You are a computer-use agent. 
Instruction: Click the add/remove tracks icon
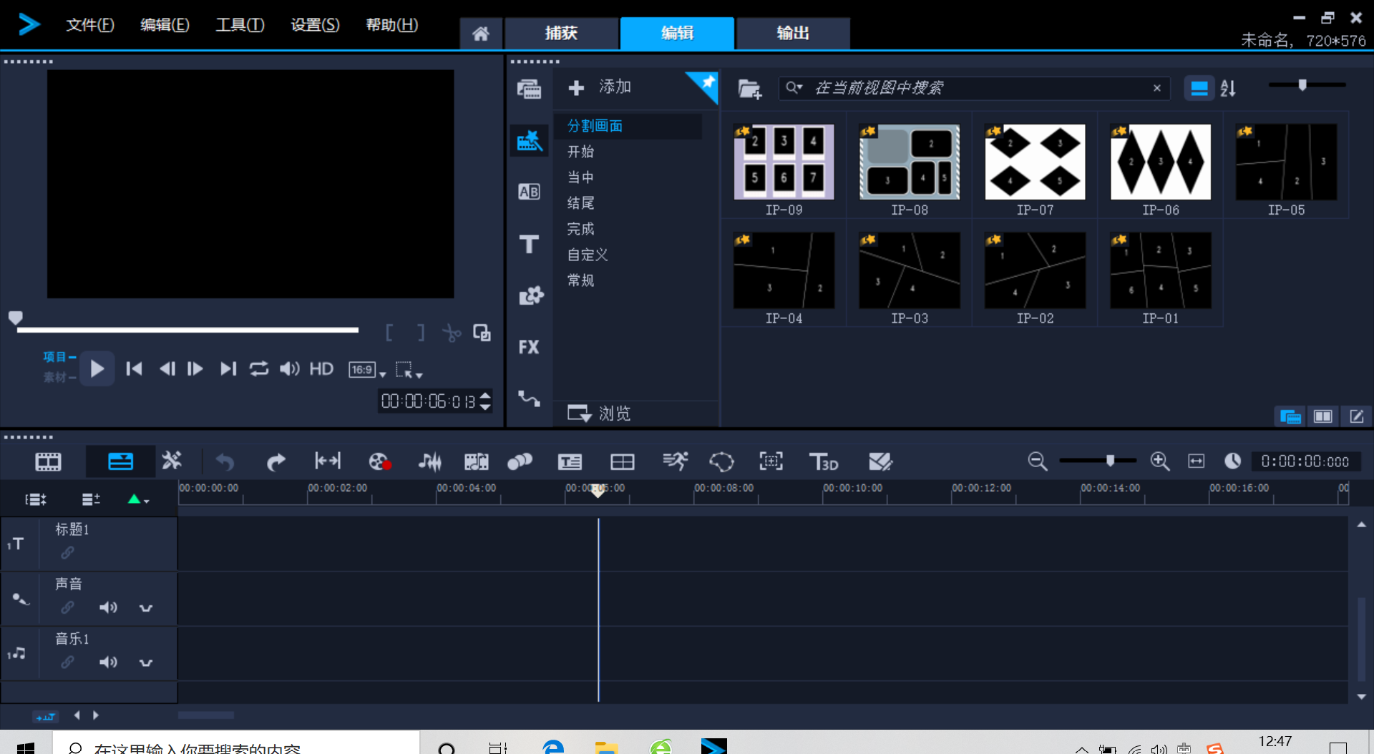[91, 499]
